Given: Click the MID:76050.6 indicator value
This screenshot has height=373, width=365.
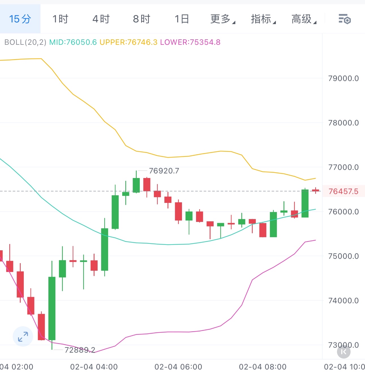Looking at the screenshot, I should click(73, 42).
